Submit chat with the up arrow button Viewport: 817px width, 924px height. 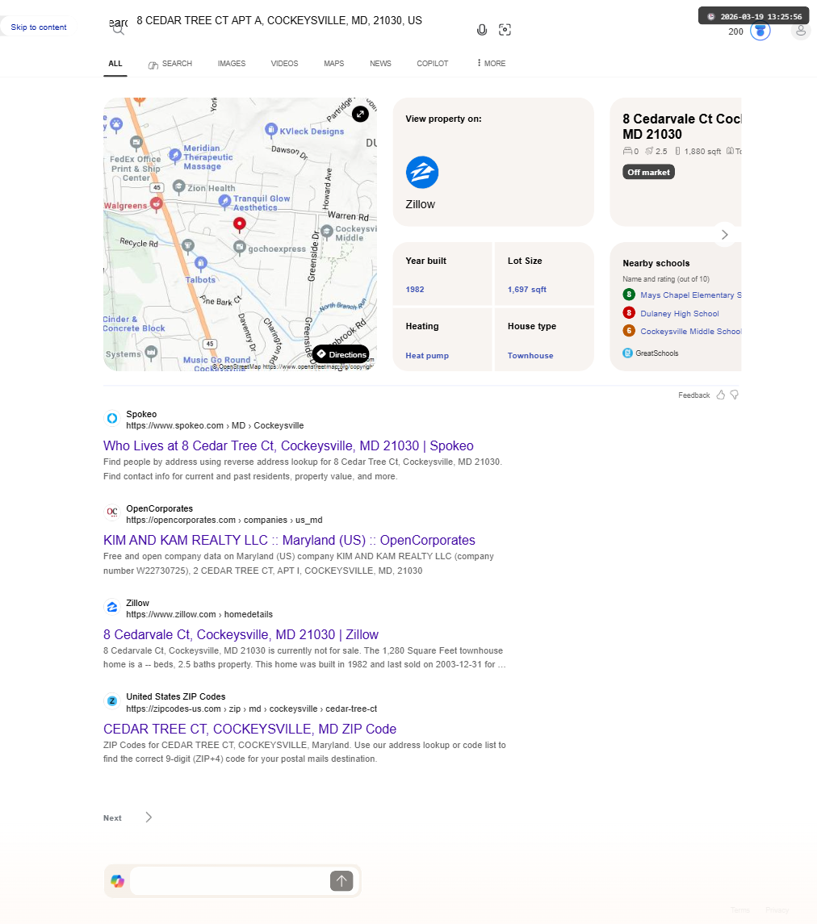(341, 881)
